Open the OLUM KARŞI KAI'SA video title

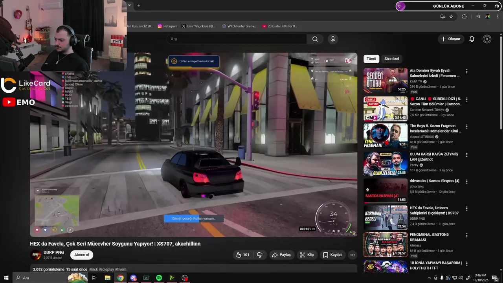[434, 157]
